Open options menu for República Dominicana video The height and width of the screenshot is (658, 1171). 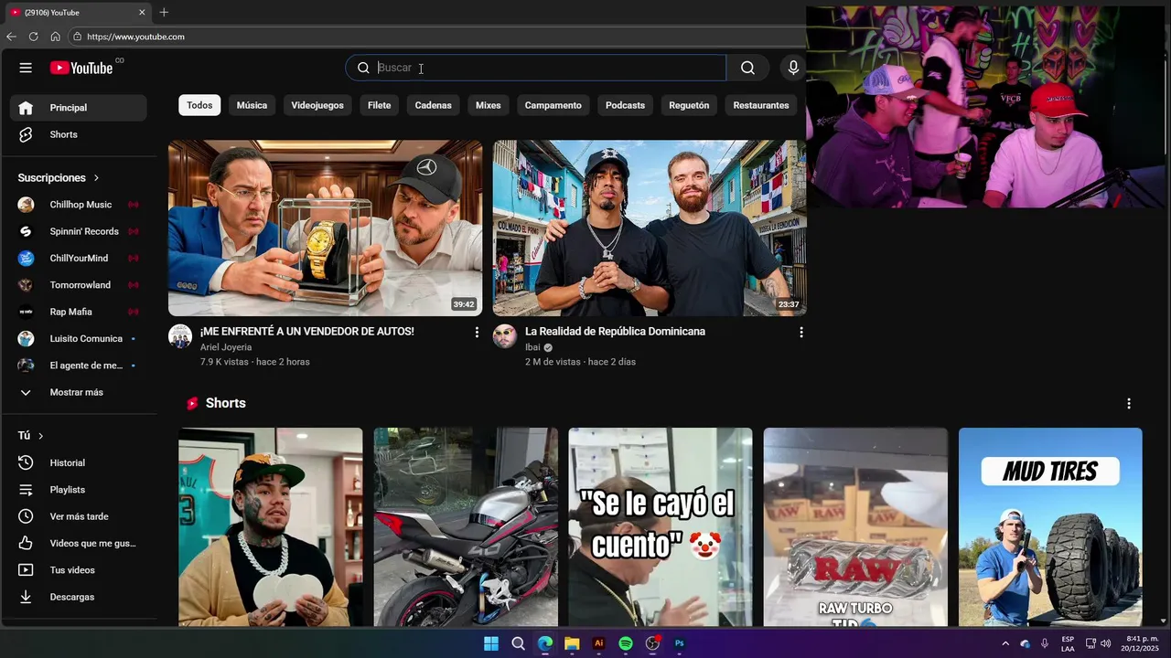pos(801,333)
